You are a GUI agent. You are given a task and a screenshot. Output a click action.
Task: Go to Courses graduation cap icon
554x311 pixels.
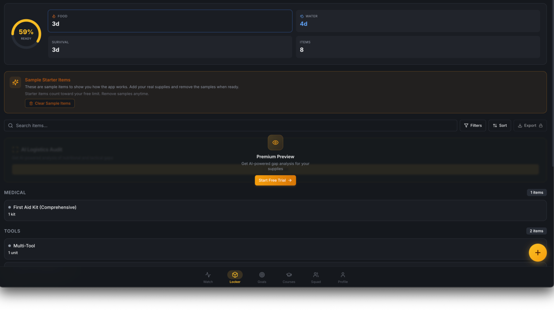tap(289, 275)
